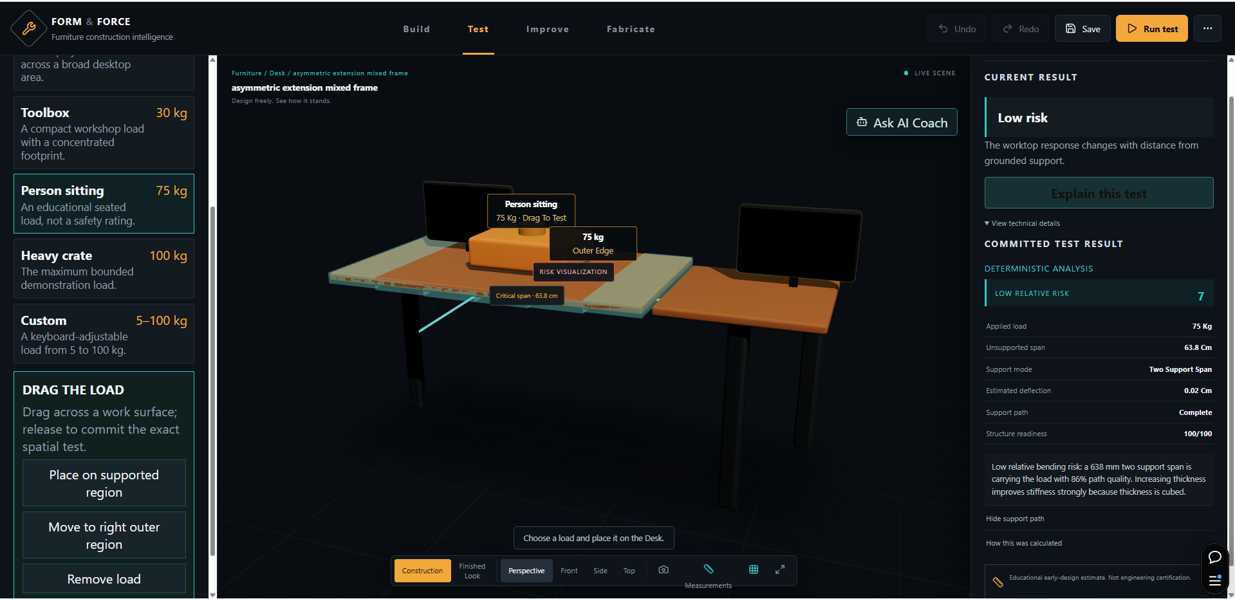Expand How this was calculated
Viewport: 1235px width, 599px height.
click(1024, 543)
